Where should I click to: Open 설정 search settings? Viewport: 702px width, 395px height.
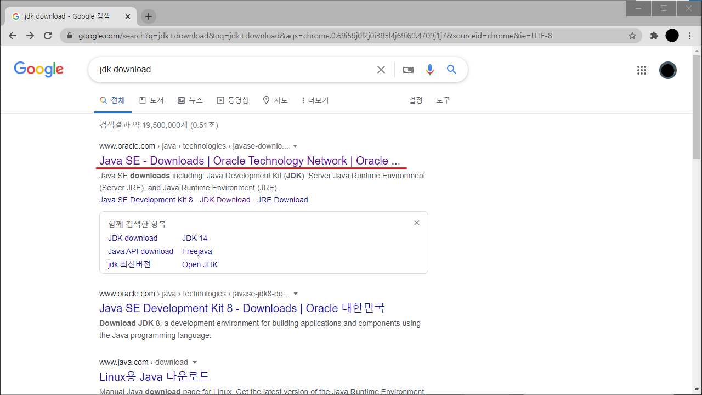pos(416,100)
